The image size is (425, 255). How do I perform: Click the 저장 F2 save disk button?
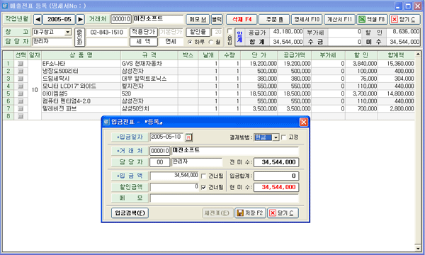250,213
